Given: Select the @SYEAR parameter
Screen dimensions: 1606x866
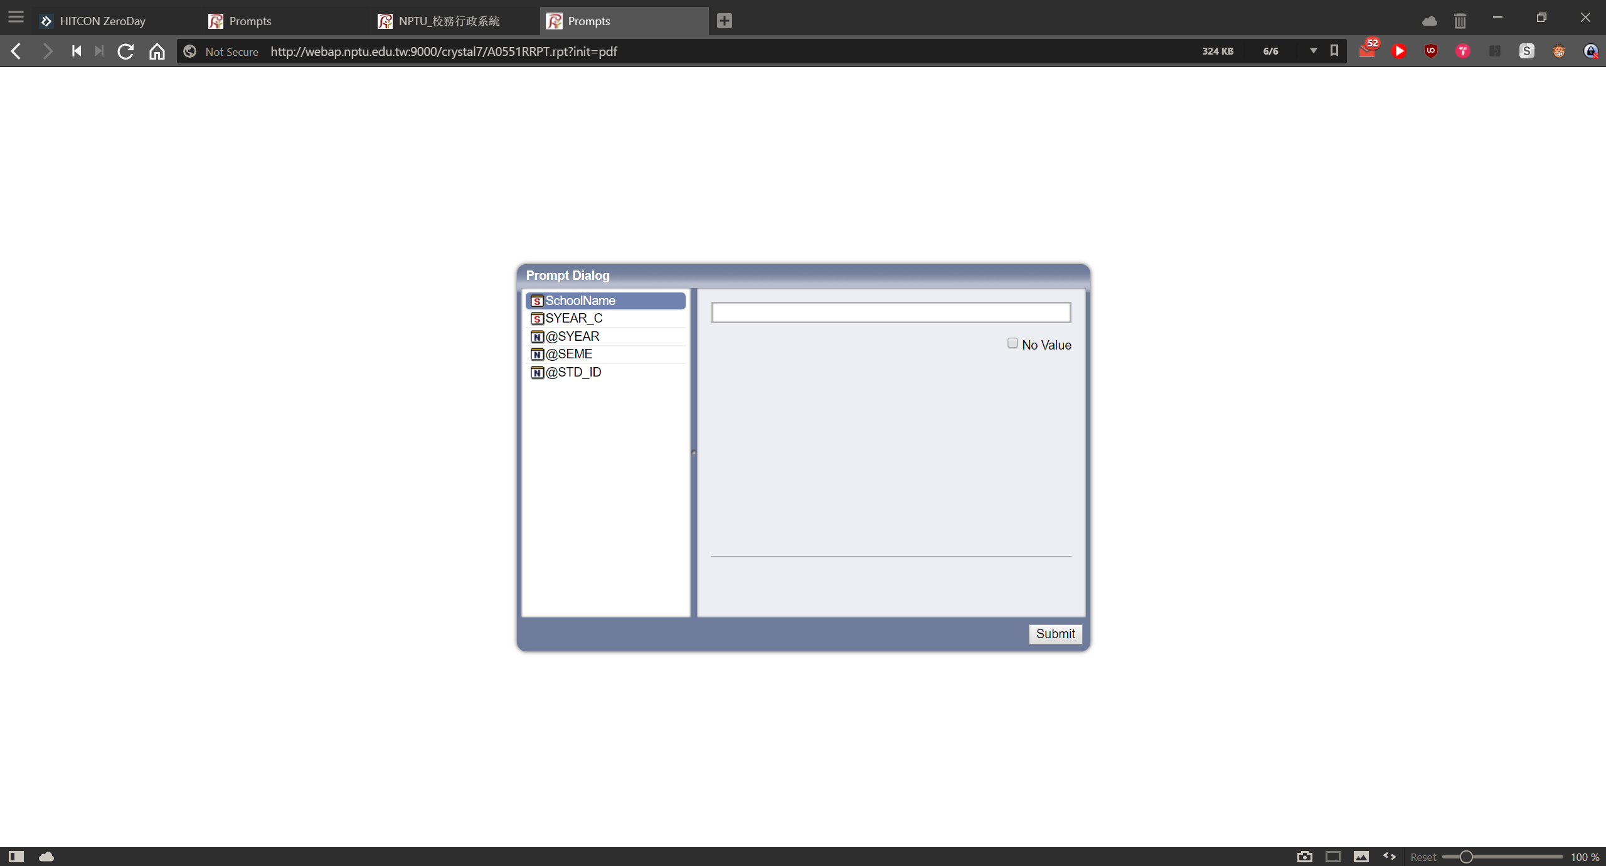Looking at the screenshot, I should click(605, 336).
